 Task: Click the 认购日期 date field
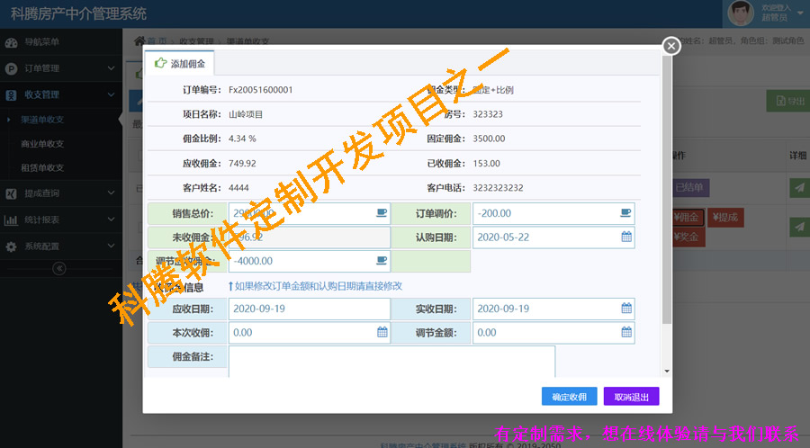(553, 237)
